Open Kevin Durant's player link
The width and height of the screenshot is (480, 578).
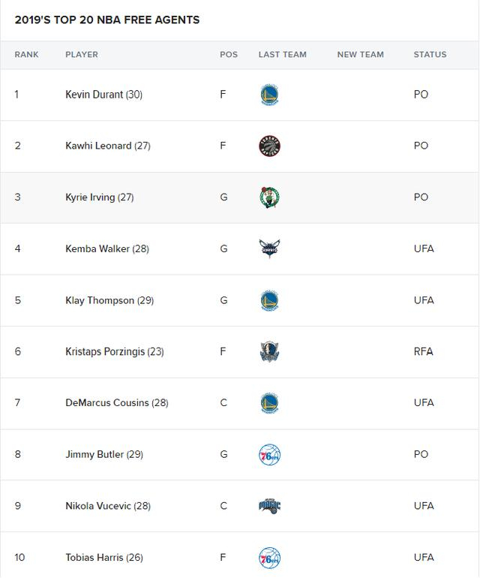point(94,95)
